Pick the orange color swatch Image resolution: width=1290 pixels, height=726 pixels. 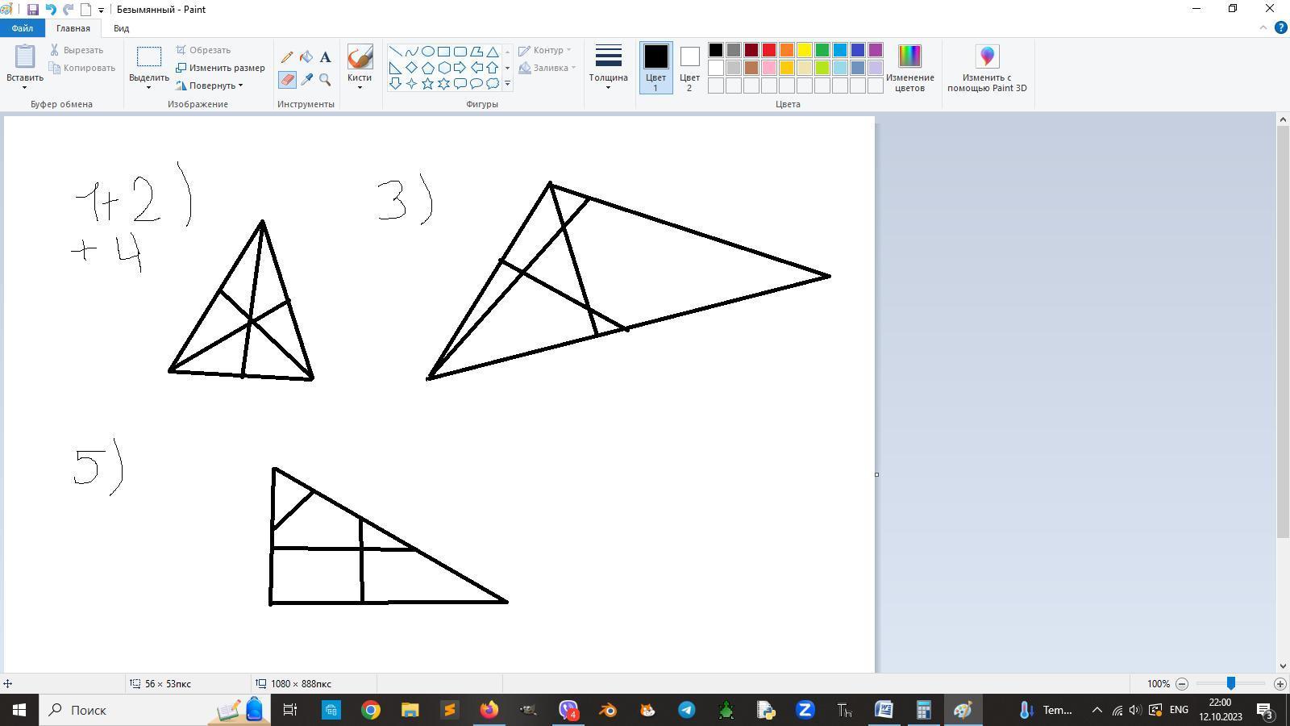pyautogui.click(x=787, y=50)
